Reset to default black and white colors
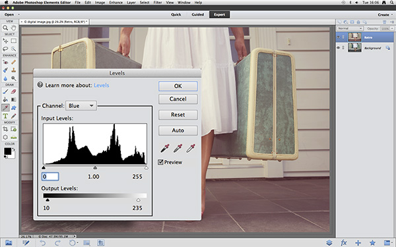Screen dimensions: 396x247 click(x=5, y=157)
